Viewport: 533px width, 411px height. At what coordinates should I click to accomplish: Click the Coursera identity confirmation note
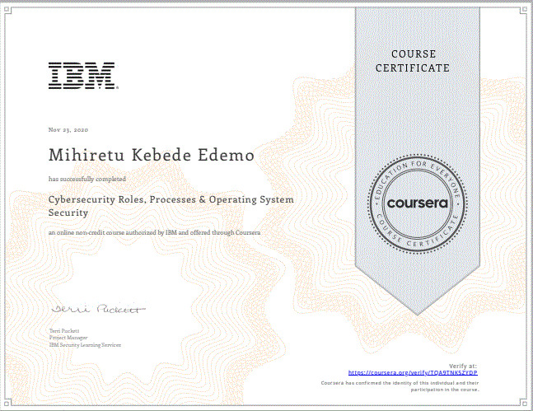coord(400,386)
